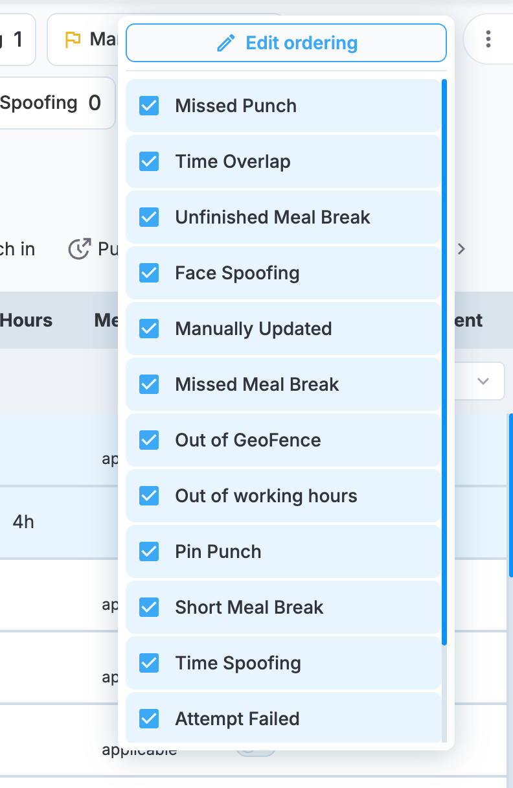Click the Hours column header

(x=27, y=320)
